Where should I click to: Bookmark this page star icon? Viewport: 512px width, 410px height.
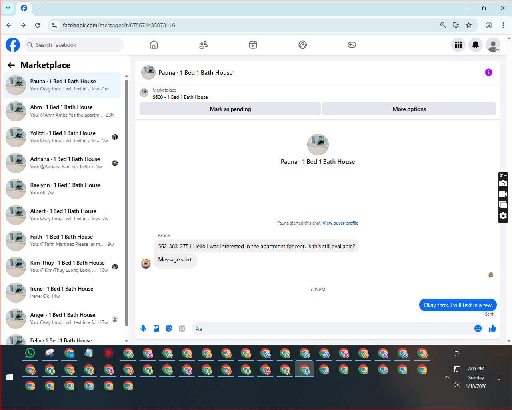tap(469, 25)
